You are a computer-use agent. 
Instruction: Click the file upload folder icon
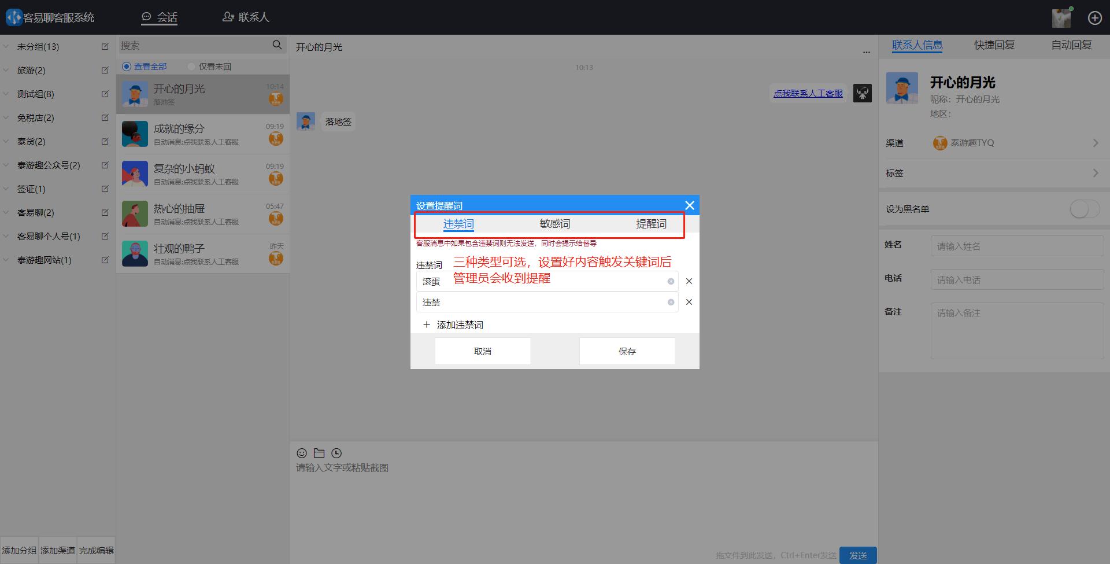pos(319,453)
